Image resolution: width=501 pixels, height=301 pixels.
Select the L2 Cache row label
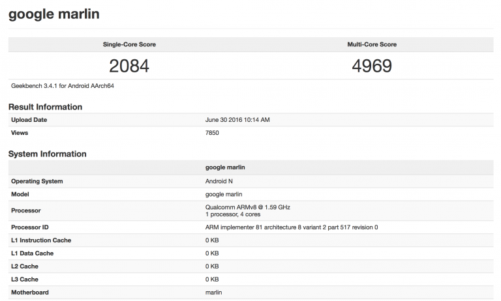pos(26,266)
